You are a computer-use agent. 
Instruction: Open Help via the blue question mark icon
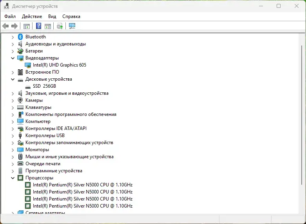[x=39, y=26]
